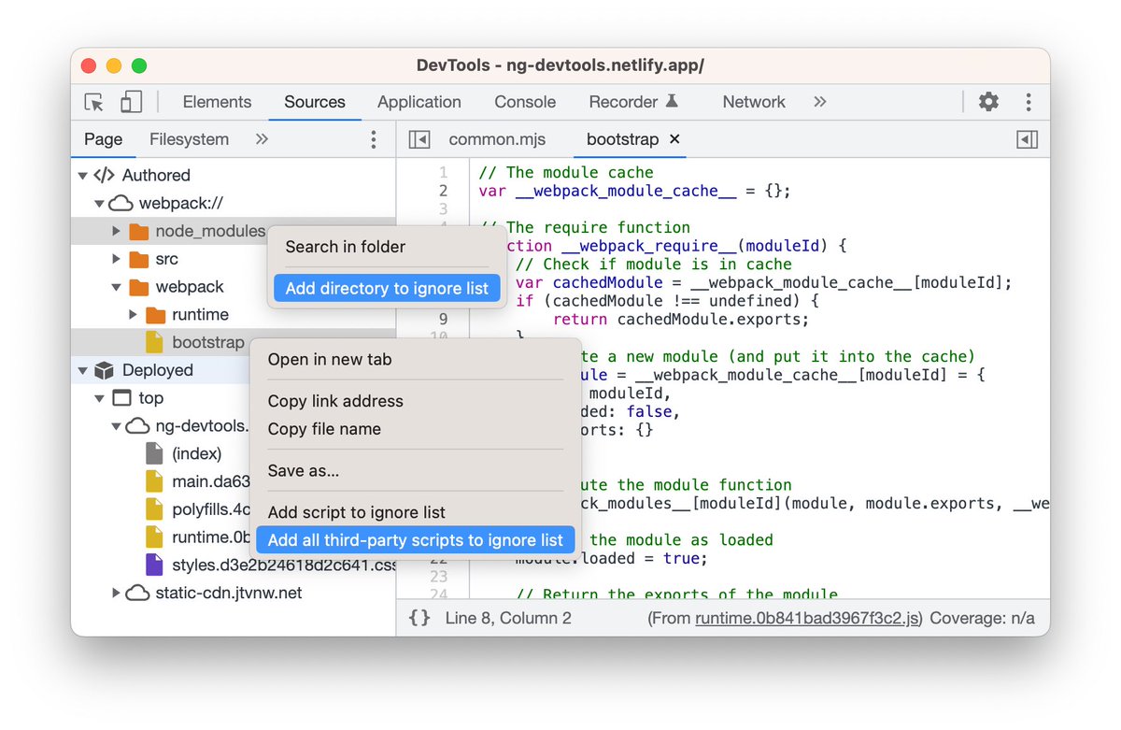This screenshot has width=1121, height=730.
Task: Collapse the webpack:// tree node
Action: click(x=99, y=203)
